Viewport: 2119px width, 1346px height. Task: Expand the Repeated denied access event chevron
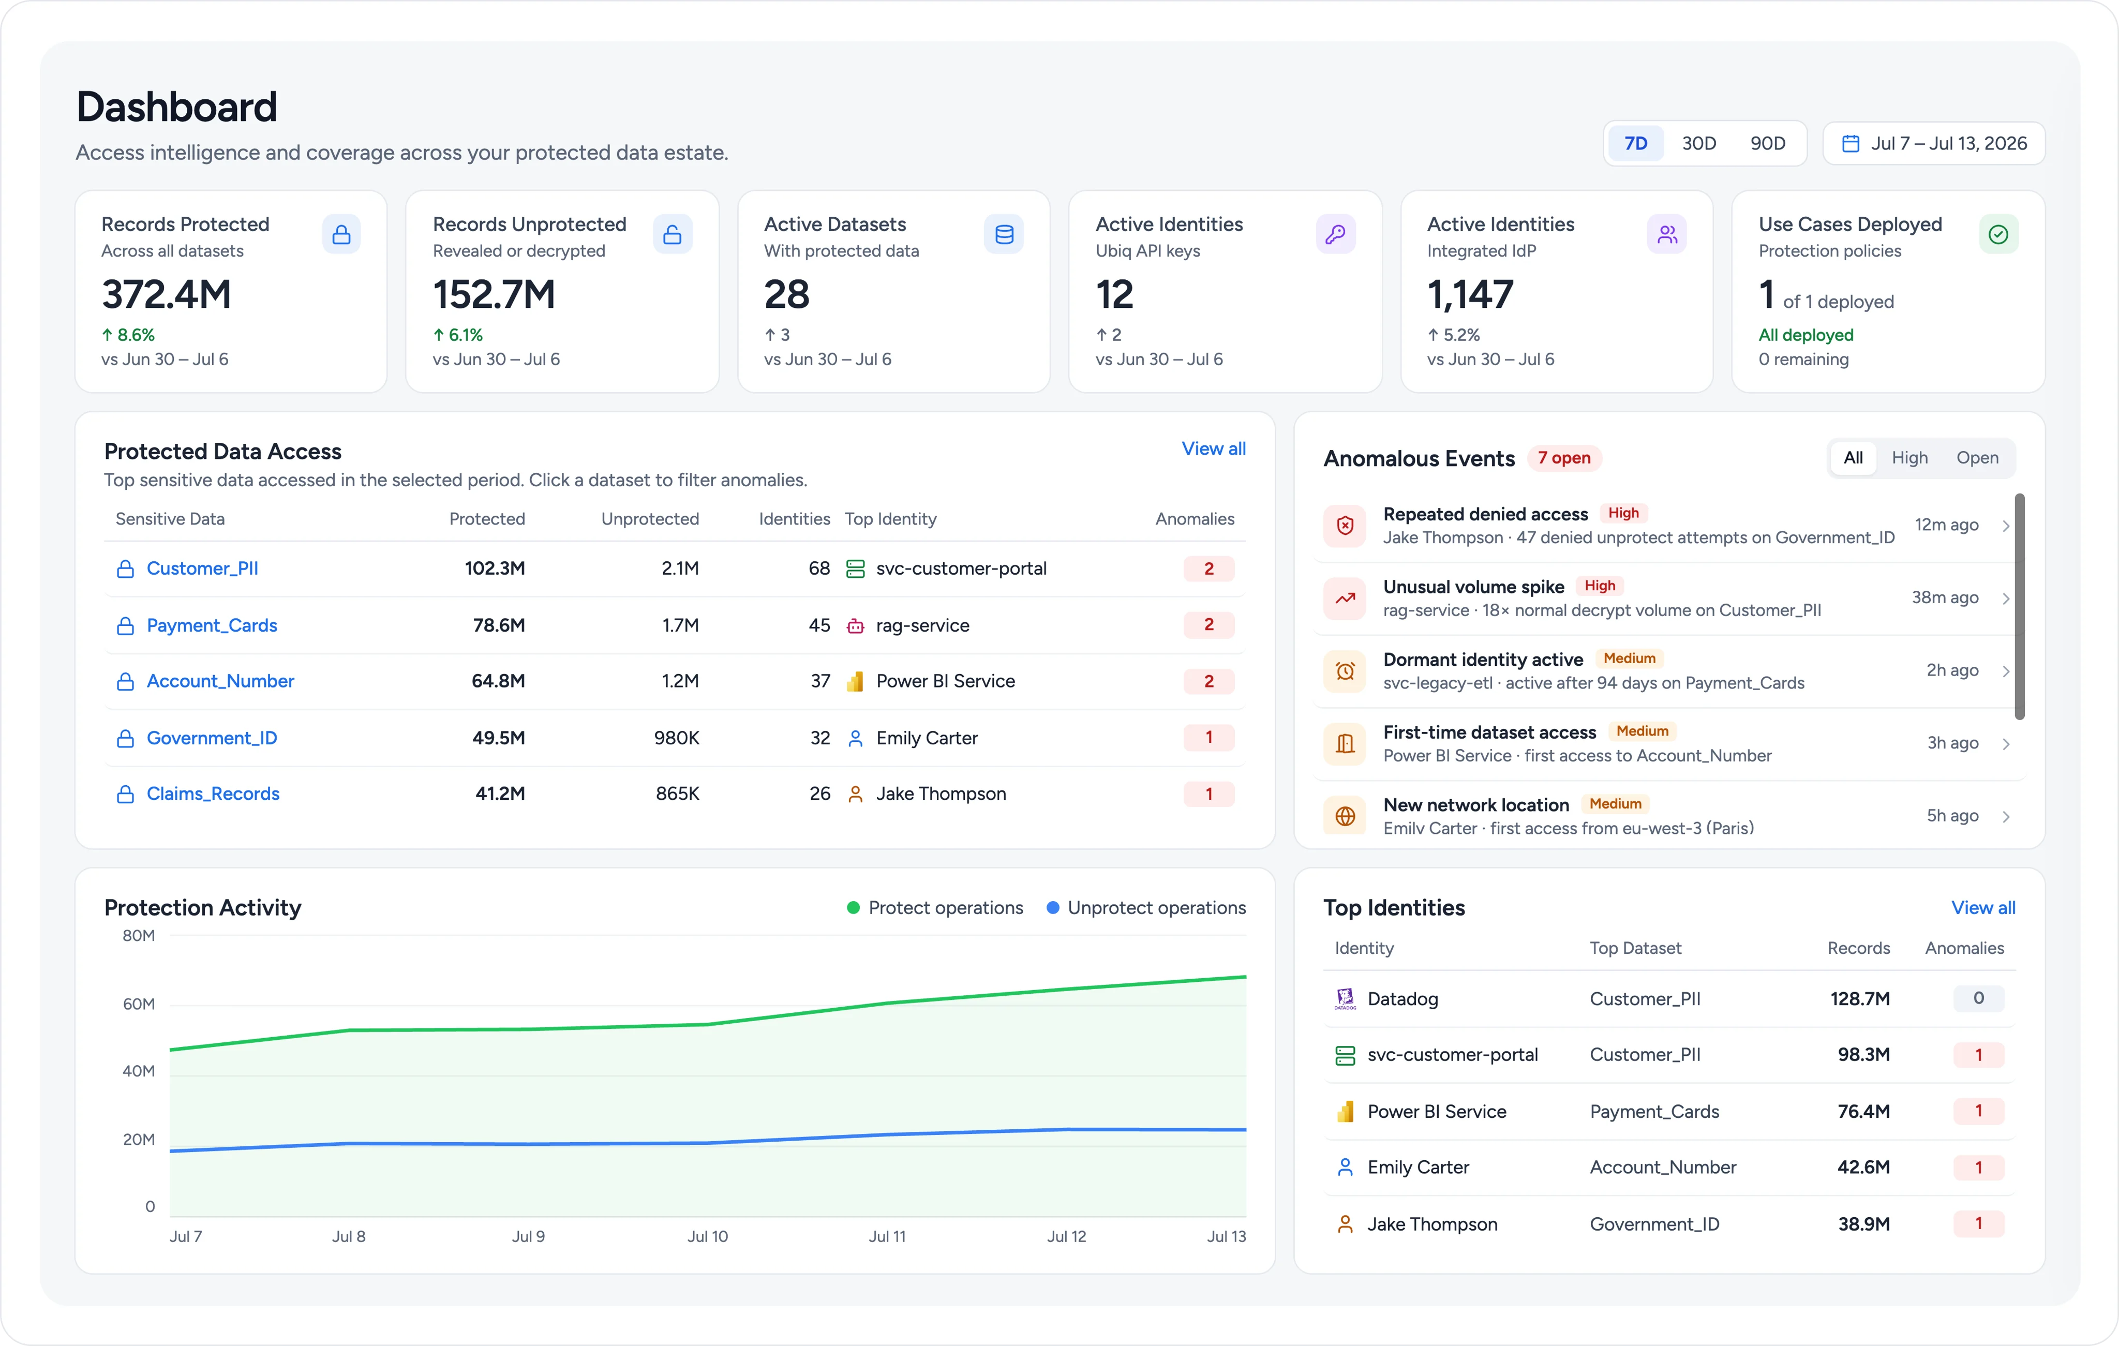[2006, 526]
